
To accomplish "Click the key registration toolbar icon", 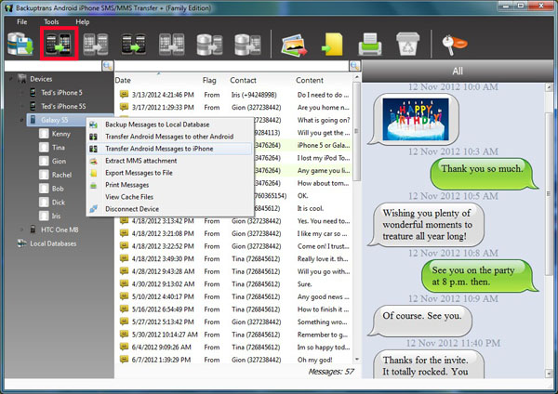I will click(x=454, y=45).
